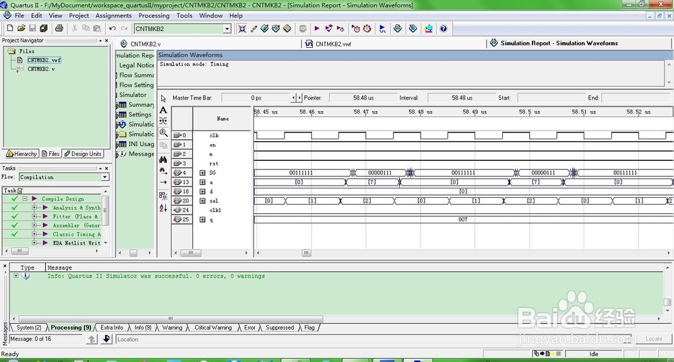Expand the Info simulator message
Screen dimensions: 674x362
16,276
